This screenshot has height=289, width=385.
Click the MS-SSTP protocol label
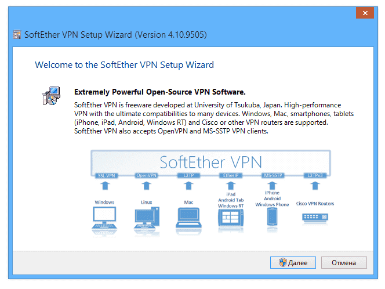click(x=272, y=175)
